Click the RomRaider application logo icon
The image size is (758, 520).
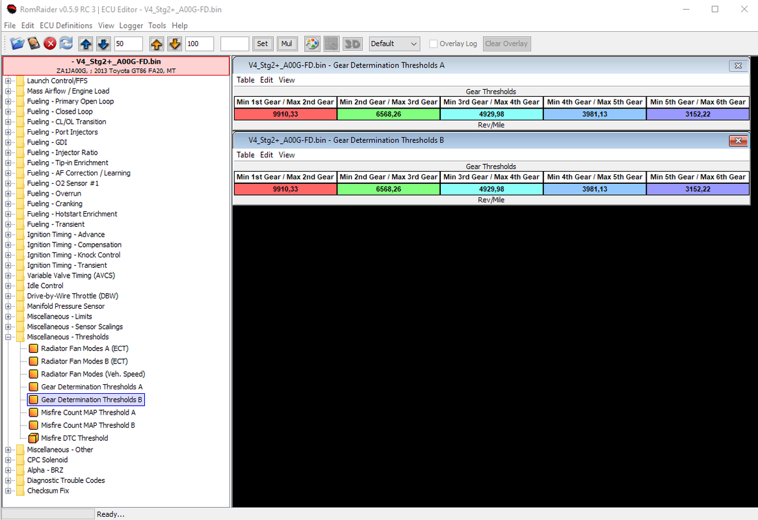(12, 9)
